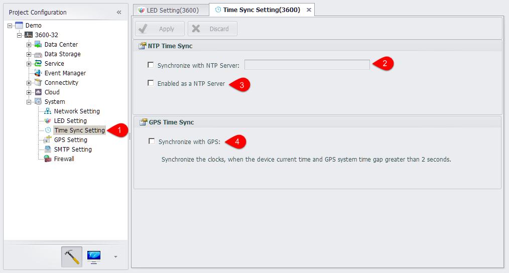Click the hammer configuration mode icon
The image size is (509, 273).
[72, 256]
